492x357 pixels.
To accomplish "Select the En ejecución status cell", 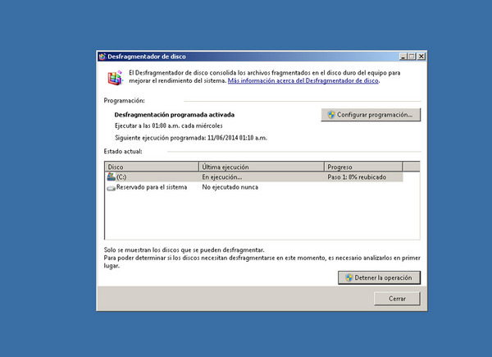I will click(222, 176).
